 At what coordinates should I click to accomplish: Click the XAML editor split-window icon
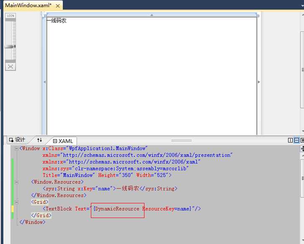click(x=302, y=149)
